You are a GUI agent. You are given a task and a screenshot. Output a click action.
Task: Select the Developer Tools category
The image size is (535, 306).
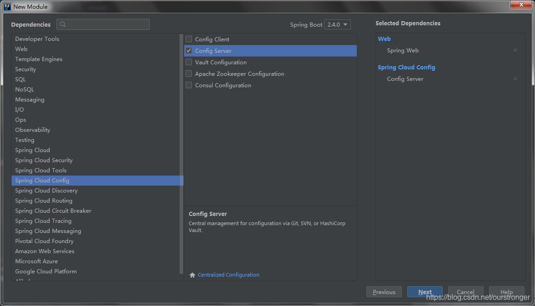pos(97,39)
